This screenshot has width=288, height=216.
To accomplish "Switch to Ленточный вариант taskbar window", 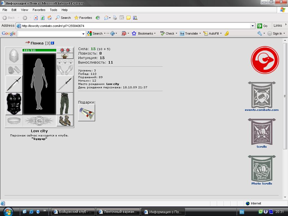I will click(x=118, y=212).
